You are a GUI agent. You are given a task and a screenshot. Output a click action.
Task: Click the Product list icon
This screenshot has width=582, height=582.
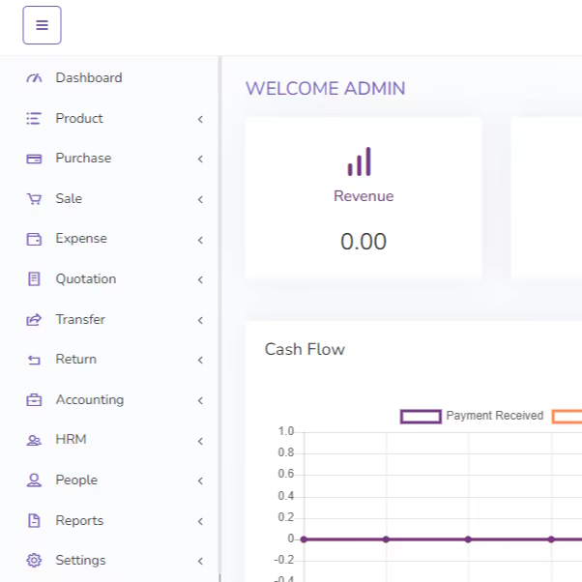(35, 119)
